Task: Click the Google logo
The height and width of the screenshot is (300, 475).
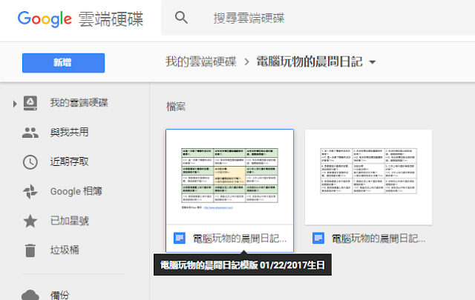Action: (45, 19)
